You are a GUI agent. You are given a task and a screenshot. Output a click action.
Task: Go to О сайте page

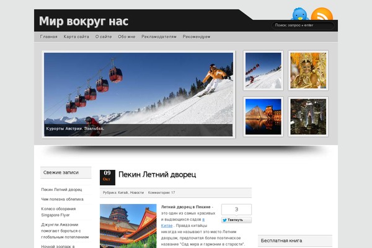[104, 37]
